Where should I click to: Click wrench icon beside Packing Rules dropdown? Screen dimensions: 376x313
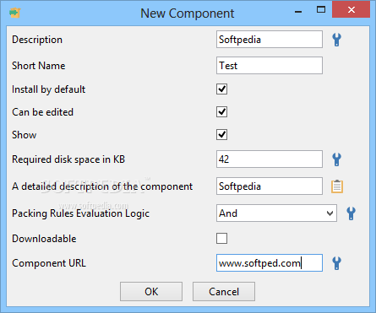coord(351,213)
